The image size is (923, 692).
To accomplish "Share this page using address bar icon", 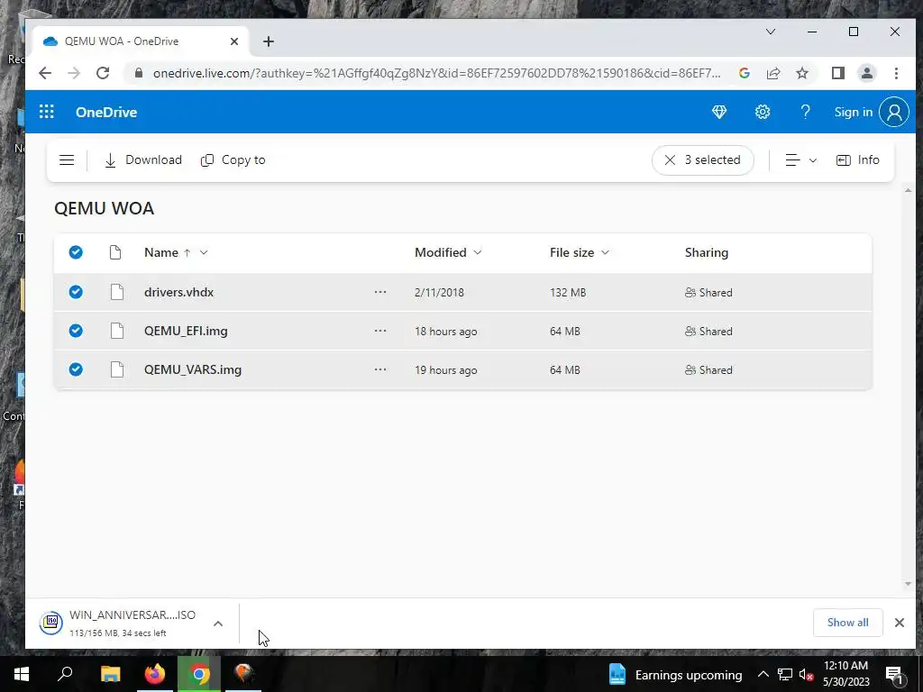I will tap(772, 73).
